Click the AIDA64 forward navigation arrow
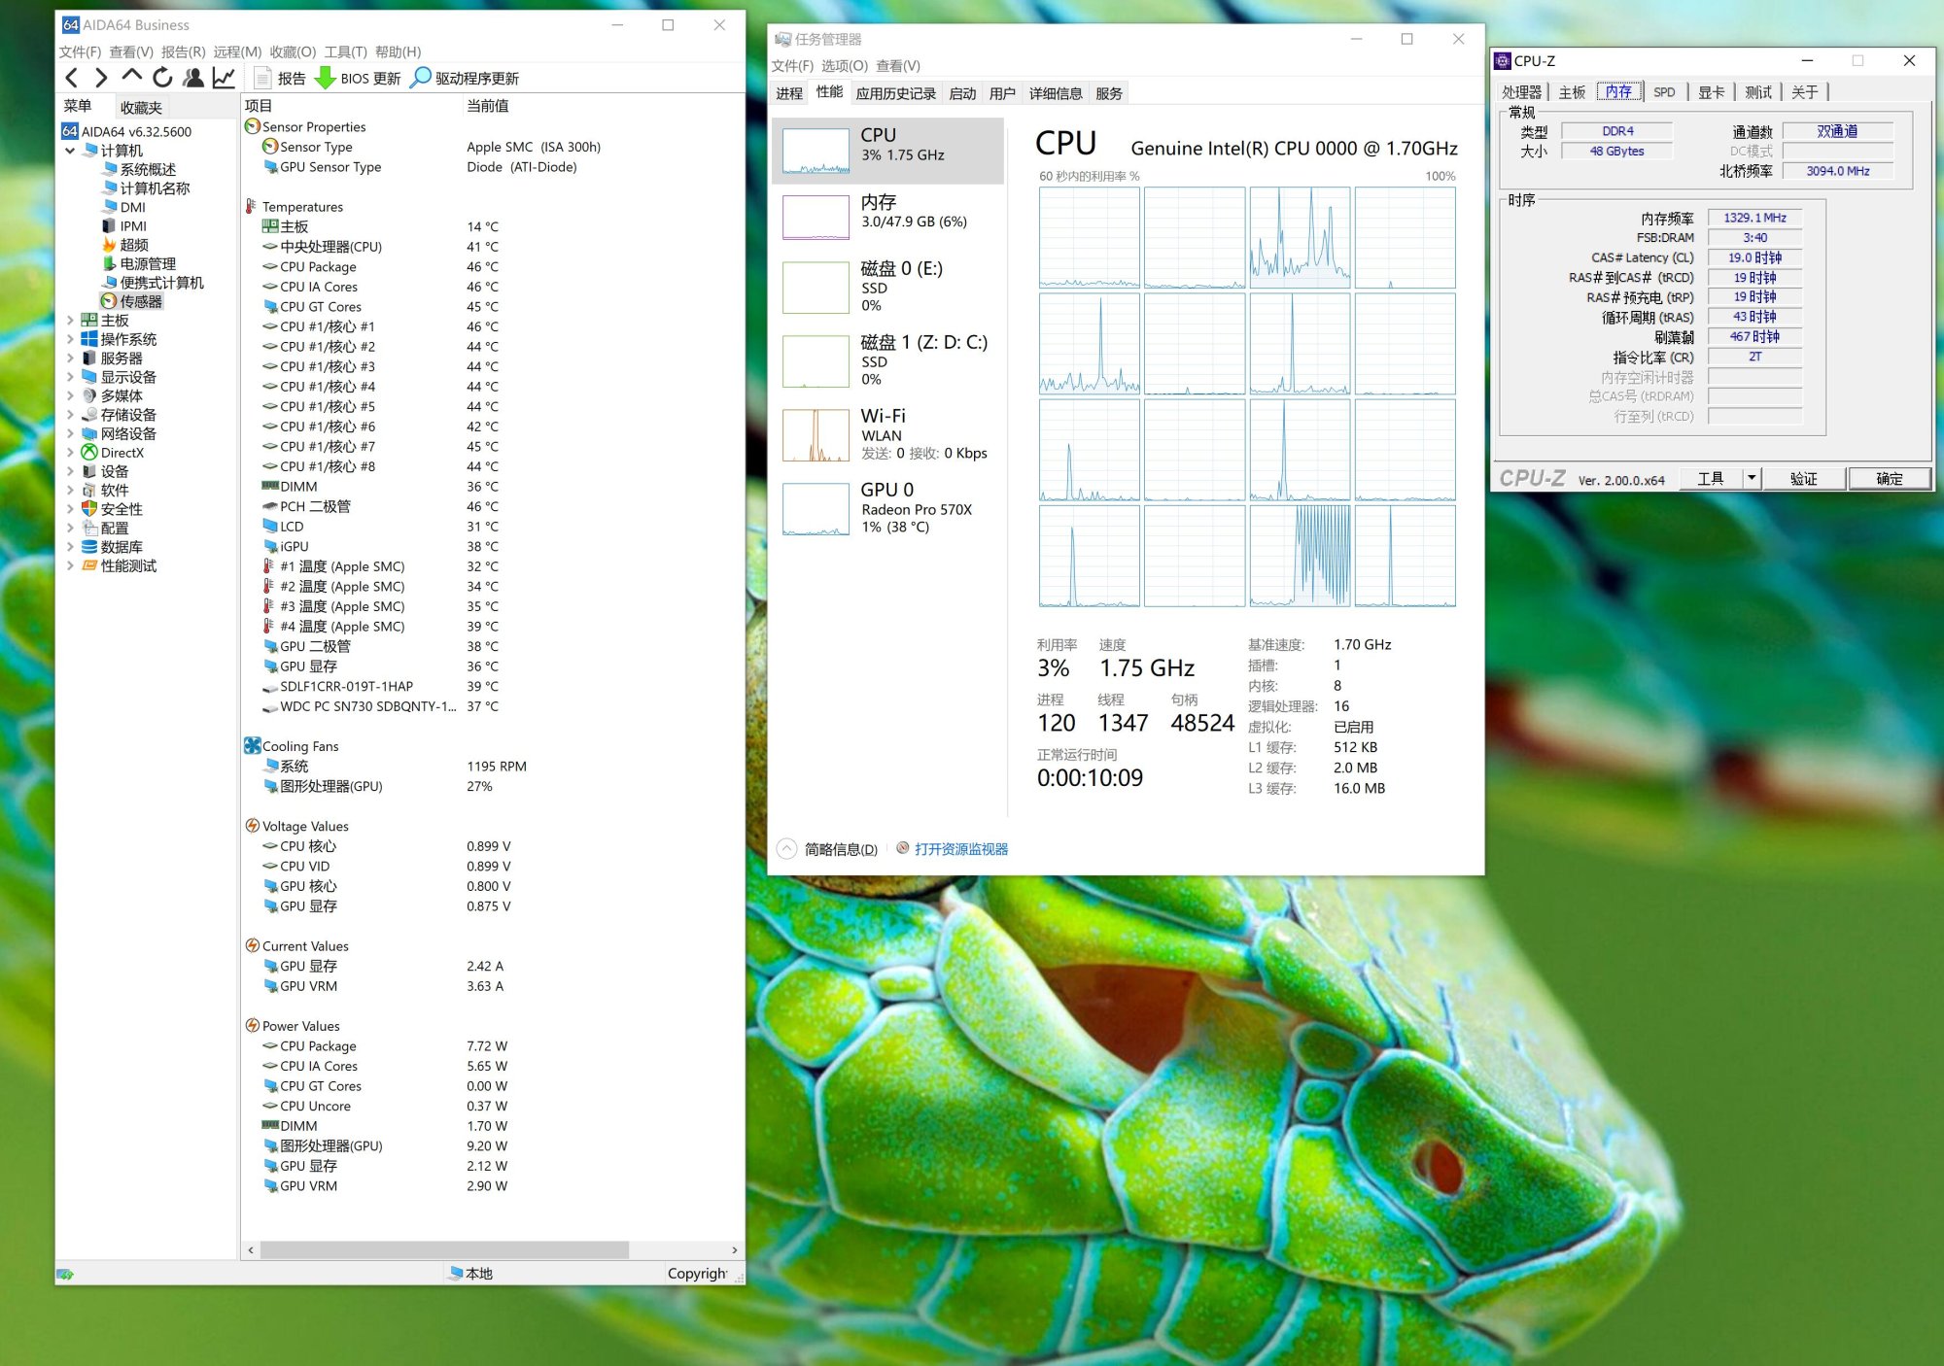 tap(101, 78)
